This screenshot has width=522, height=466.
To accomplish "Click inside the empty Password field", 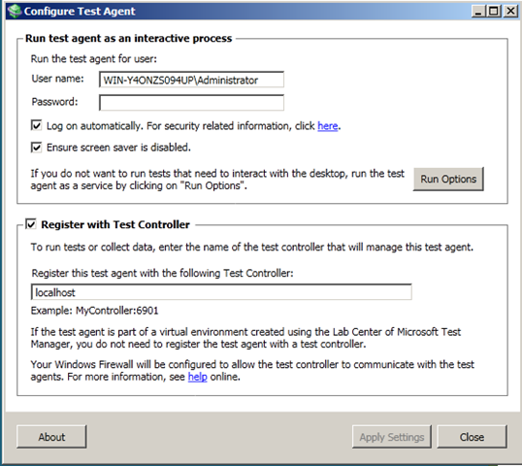I will 191,102.
